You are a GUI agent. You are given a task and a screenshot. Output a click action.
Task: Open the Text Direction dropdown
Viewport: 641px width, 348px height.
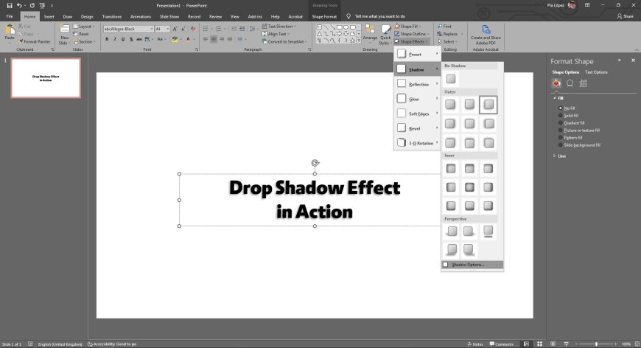point(279,26)
